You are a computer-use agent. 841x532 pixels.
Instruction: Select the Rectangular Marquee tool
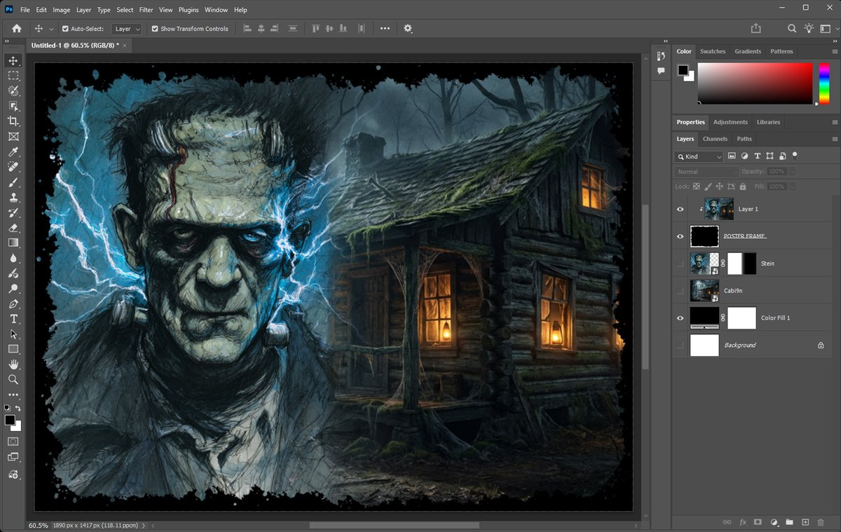coord(13,76)
